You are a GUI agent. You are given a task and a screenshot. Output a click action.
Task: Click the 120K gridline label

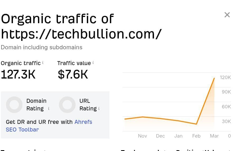click(x=226, y=77)
